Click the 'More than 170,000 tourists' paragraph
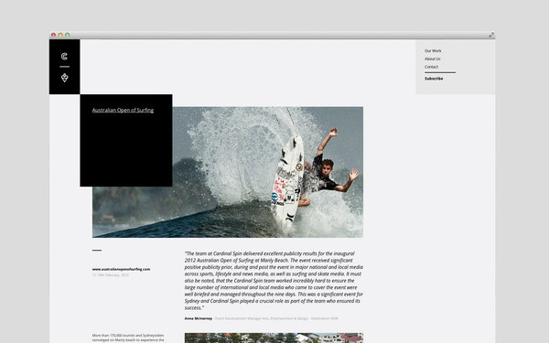This screenshot has height=343, width=549. [128, 338]
